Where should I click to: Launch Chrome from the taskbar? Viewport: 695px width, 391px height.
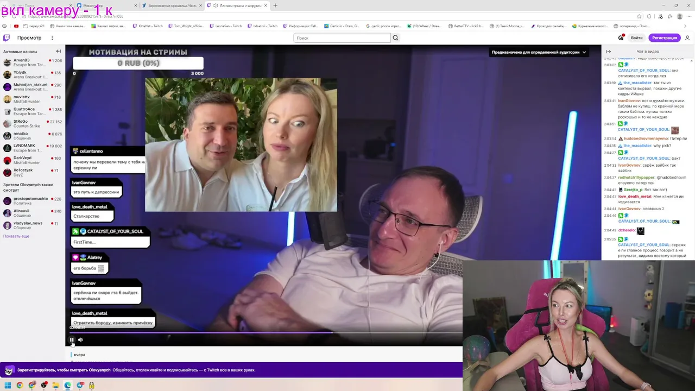tap(20, 385)
